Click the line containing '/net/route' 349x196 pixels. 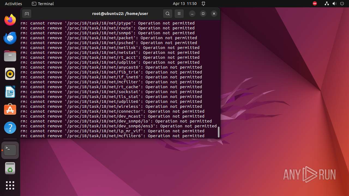point(107,28)
